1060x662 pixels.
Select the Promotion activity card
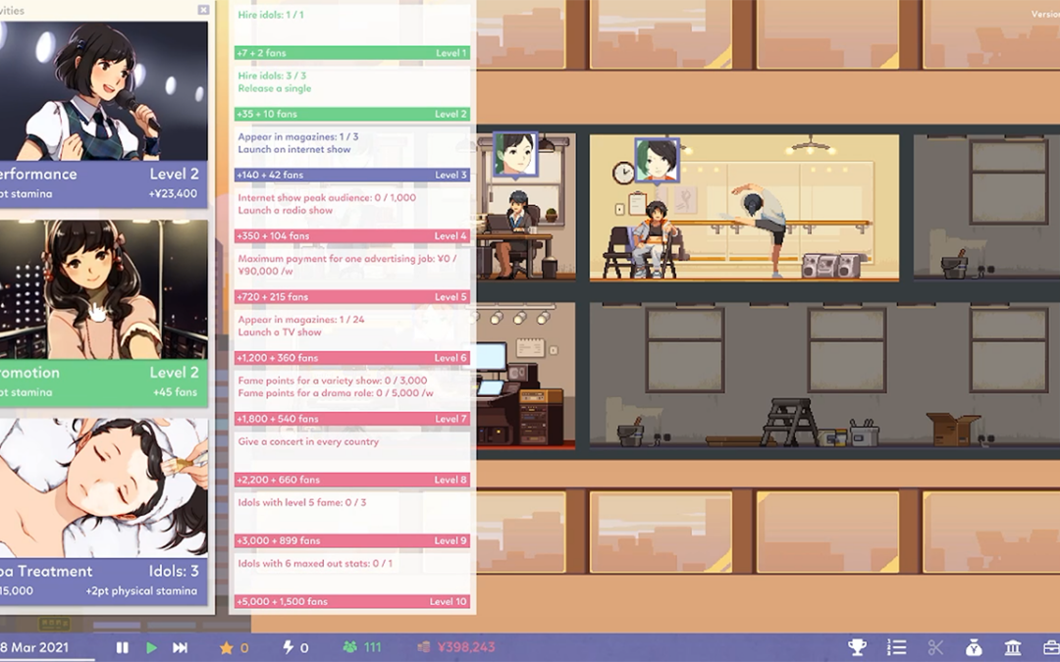(x=103, y=312)
